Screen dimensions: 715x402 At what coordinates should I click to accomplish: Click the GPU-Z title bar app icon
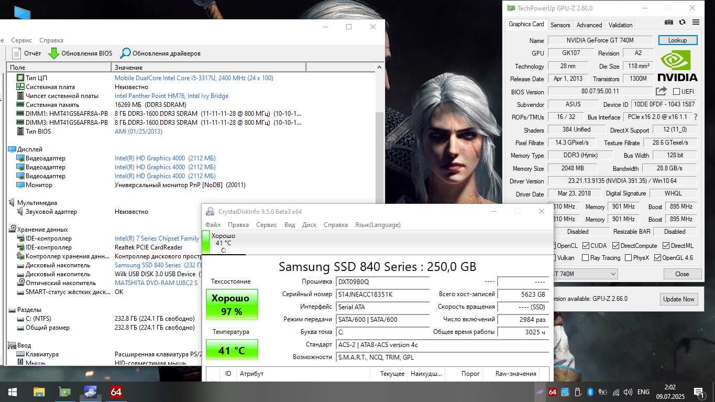511,8
